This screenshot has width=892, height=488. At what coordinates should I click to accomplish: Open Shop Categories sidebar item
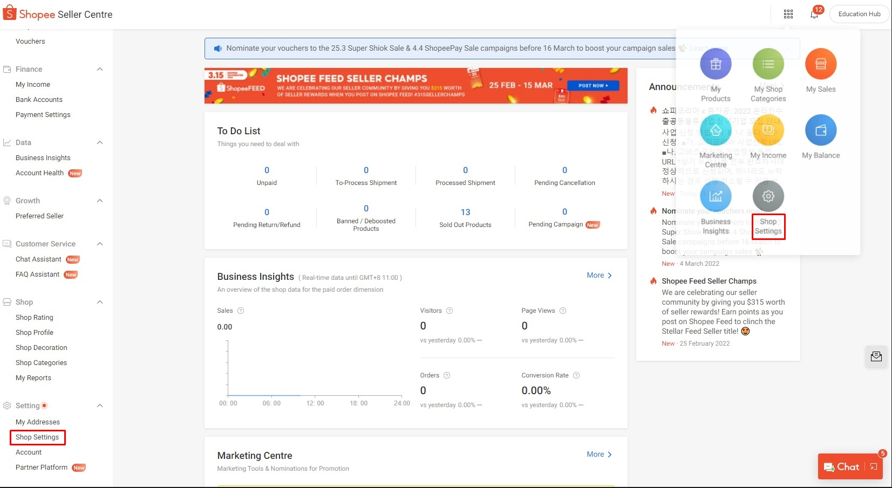tap(42, 363)
